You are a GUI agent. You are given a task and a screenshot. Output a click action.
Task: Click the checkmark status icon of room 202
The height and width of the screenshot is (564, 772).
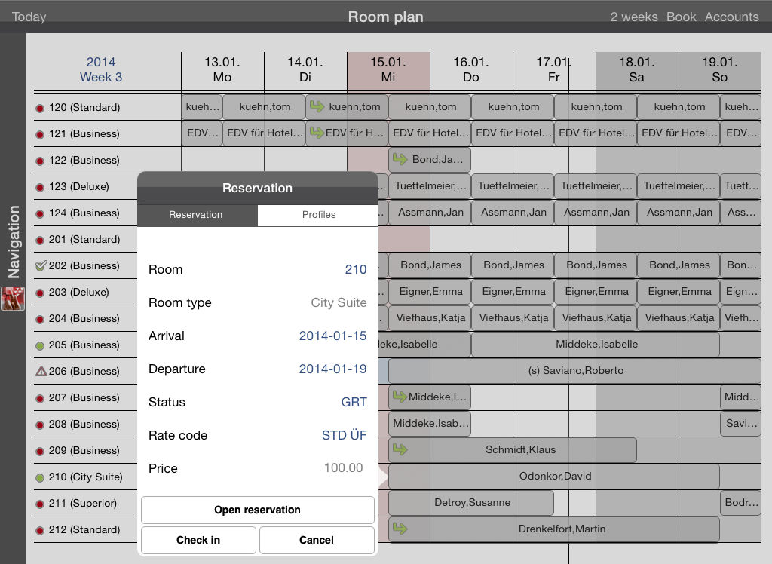click(41, 266)
